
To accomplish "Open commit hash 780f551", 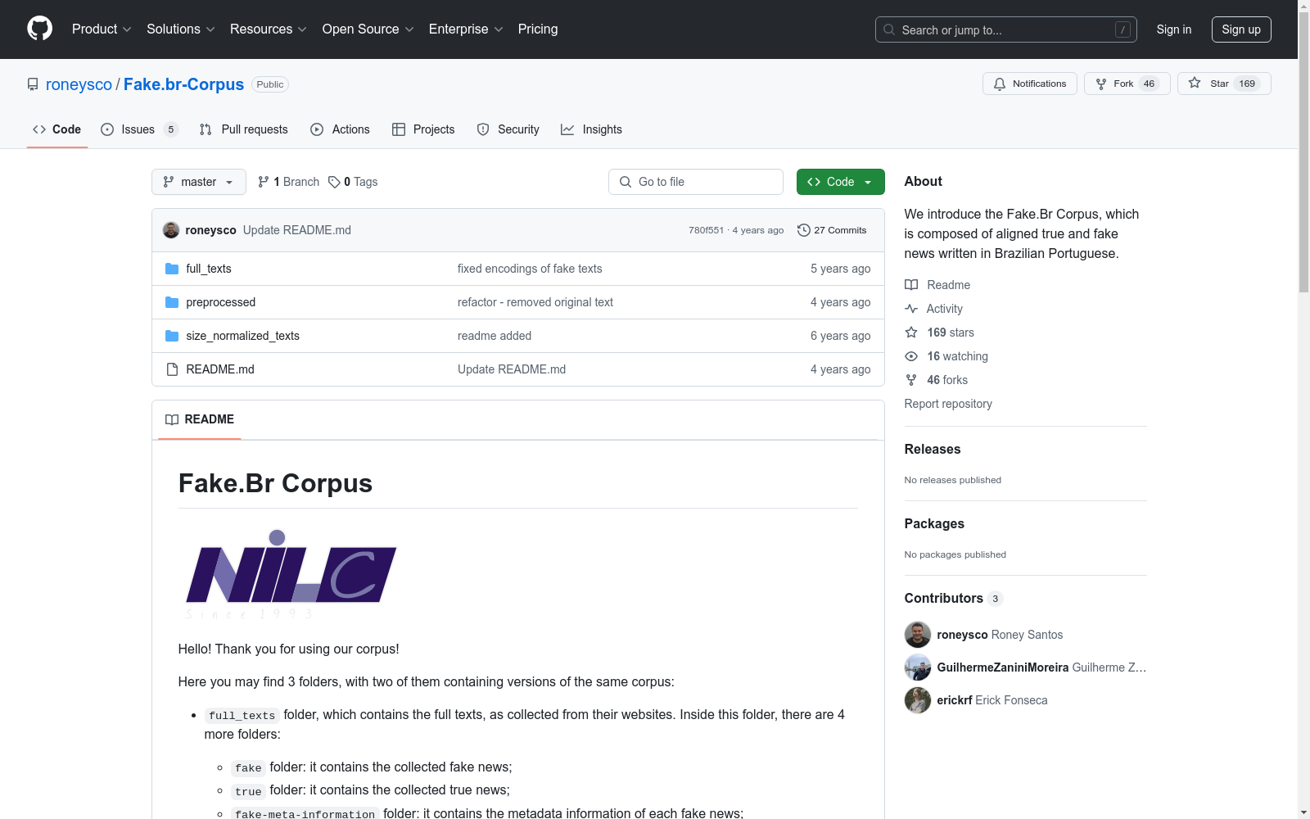I will point(706,230).
